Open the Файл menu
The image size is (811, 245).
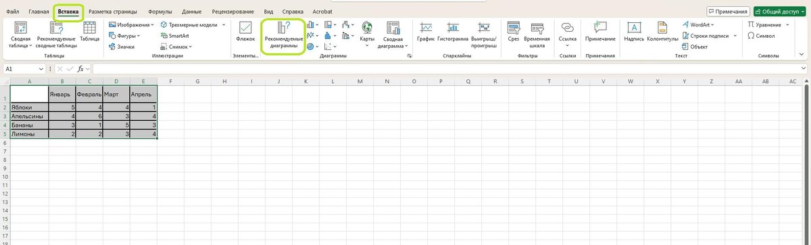click(12, 11)
